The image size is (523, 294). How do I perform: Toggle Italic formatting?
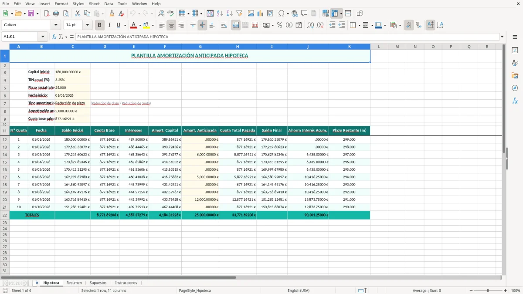109,25
